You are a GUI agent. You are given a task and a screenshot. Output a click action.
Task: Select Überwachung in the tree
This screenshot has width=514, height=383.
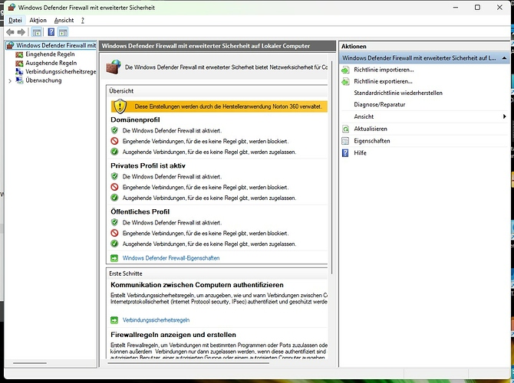[x=44, y=80]
